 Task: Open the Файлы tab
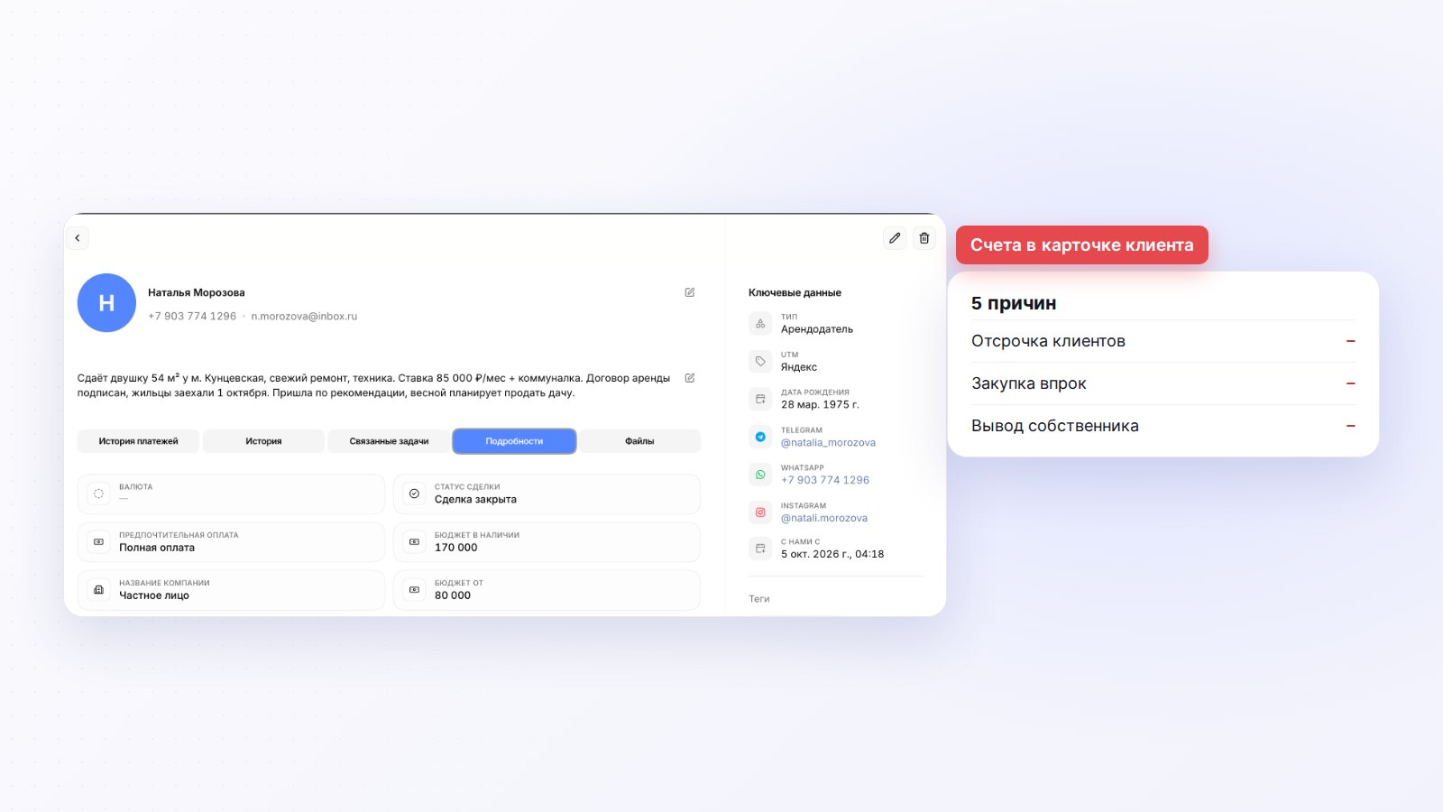[639, 441]
